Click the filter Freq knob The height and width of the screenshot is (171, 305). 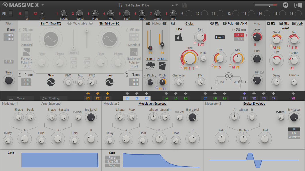coord(189,58)
